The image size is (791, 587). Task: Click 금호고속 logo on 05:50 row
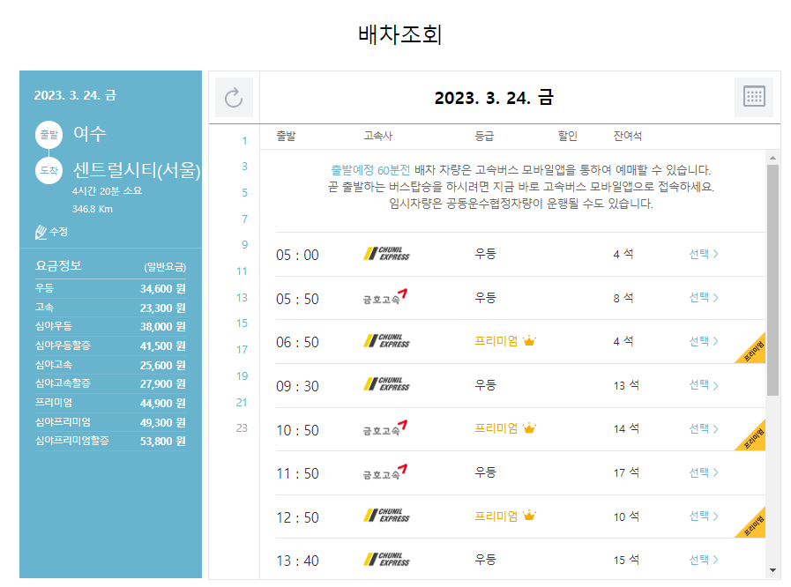coord(384,298)
